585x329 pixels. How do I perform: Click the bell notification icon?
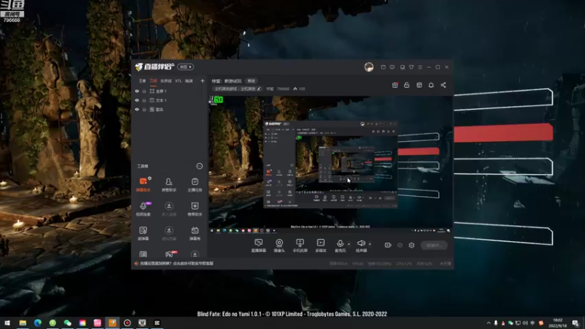click(x=431, y=85)
